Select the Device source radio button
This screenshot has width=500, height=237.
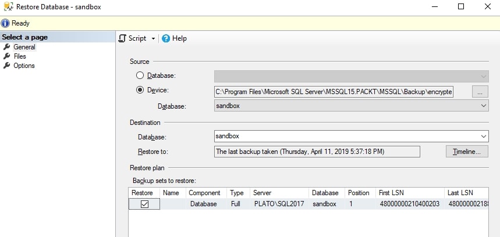click(140, 90)
